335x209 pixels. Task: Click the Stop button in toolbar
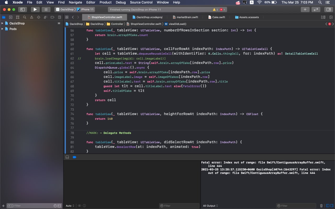[x=46, y=9]
